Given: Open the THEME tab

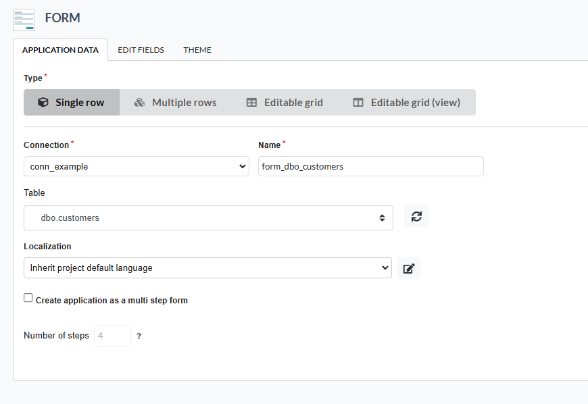Looking at the screenshot, I should pyautogui.click(x=197, y=49).
